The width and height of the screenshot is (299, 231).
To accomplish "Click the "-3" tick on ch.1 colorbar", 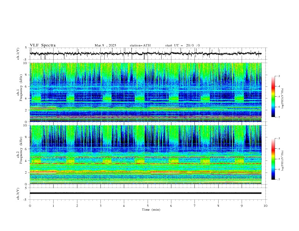I will [x=279, y=76].
